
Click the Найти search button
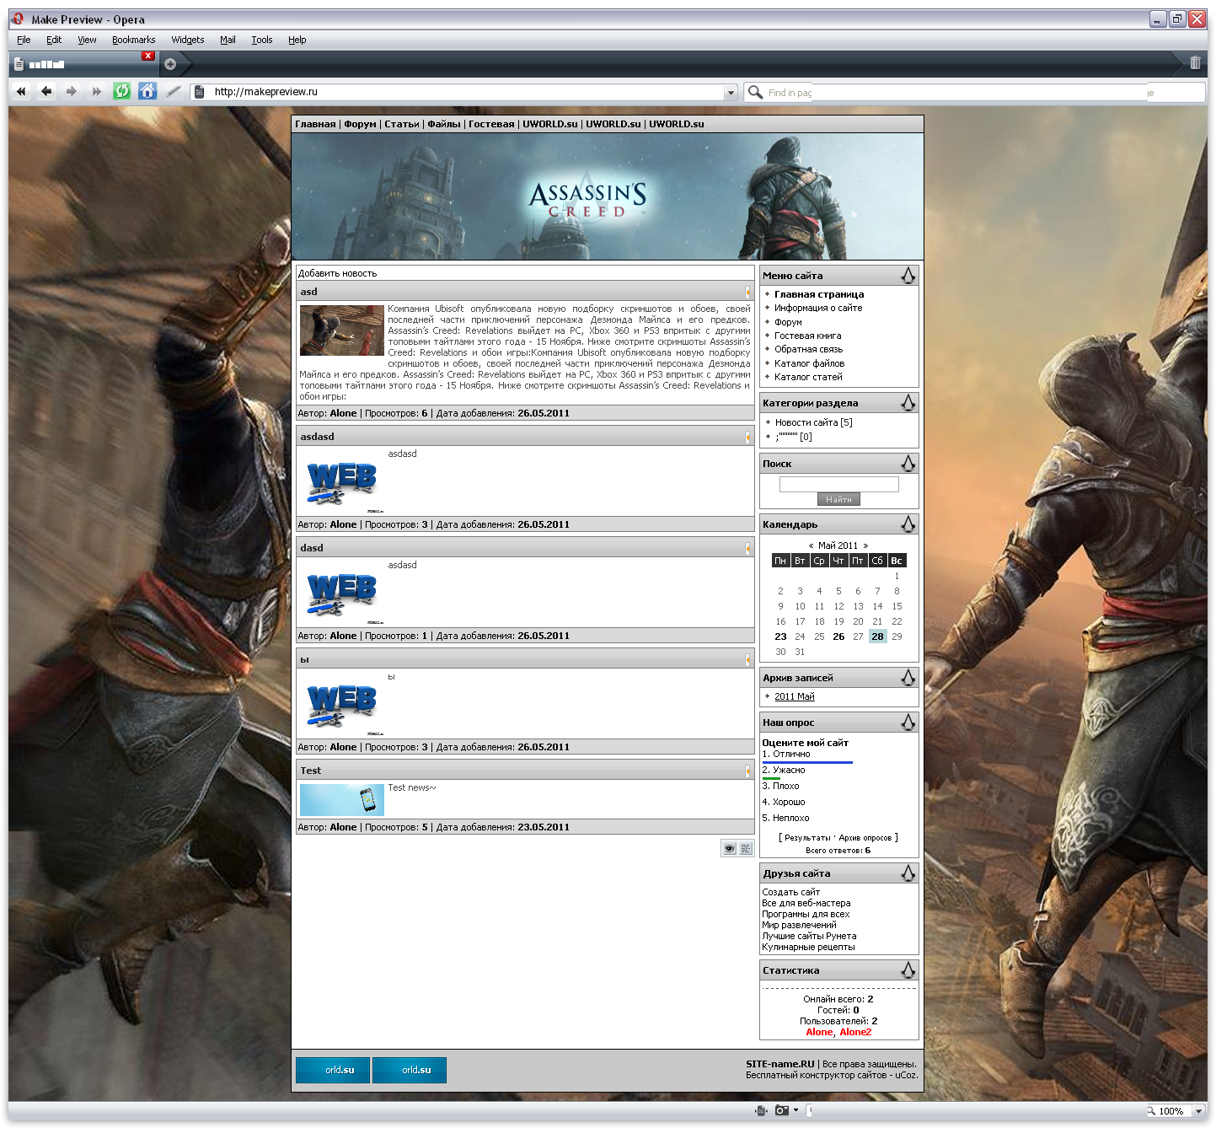[838, 499]
